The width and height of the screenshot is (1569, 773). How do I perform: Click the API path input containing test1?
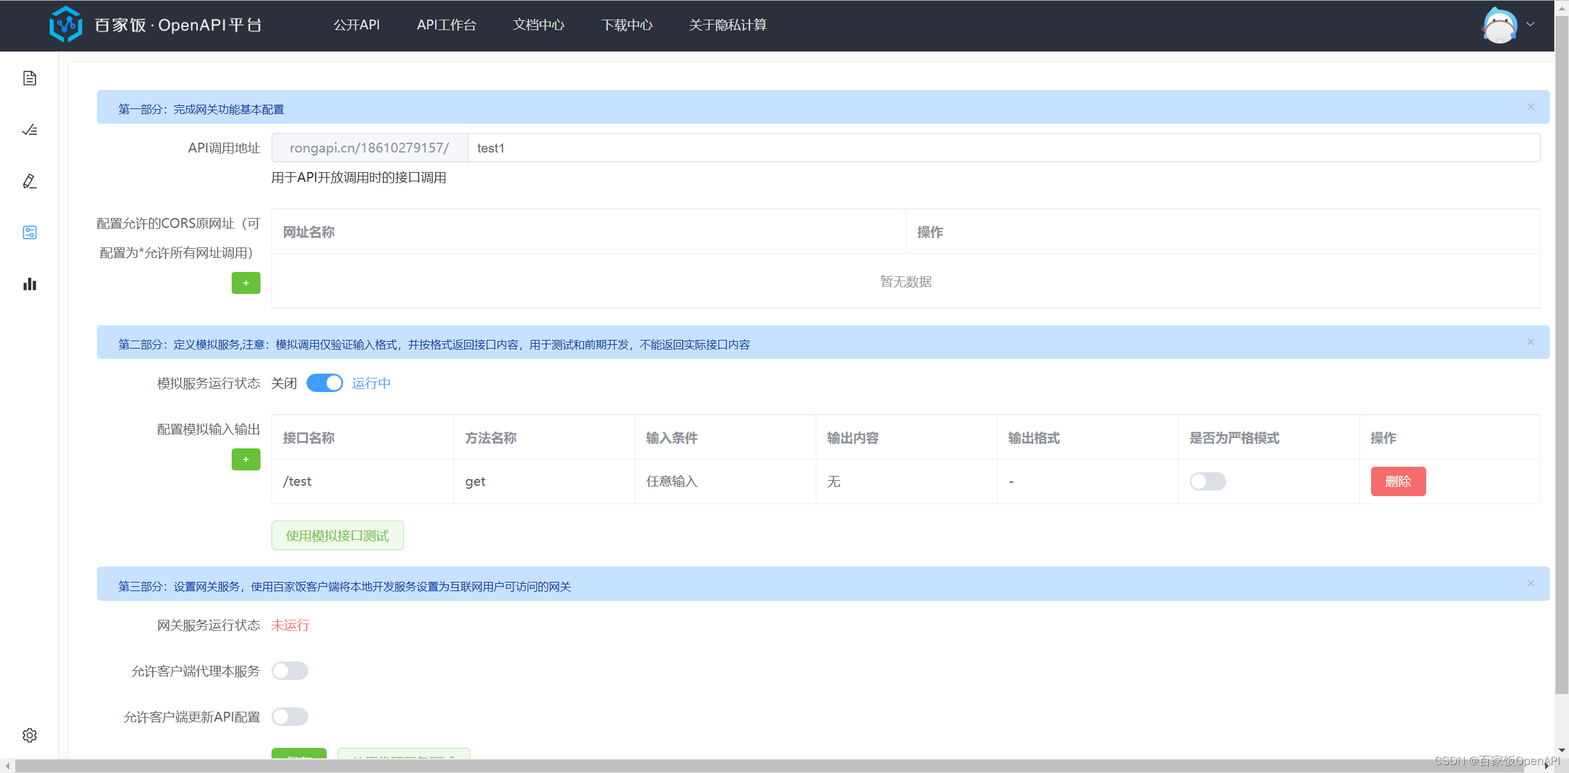click(1004, 148)
